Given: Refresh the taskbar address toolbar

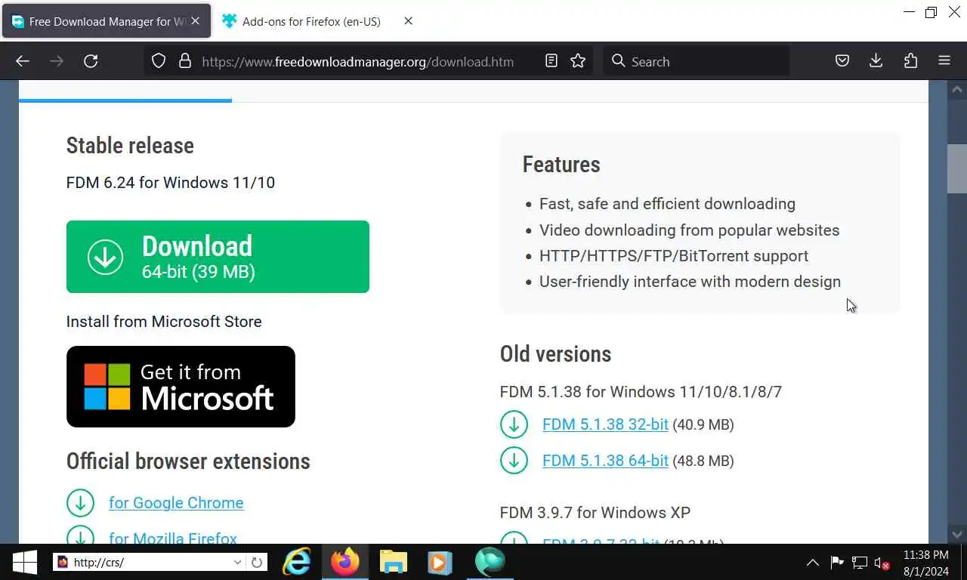Looking at the screenshot, I should pos(257,562).
